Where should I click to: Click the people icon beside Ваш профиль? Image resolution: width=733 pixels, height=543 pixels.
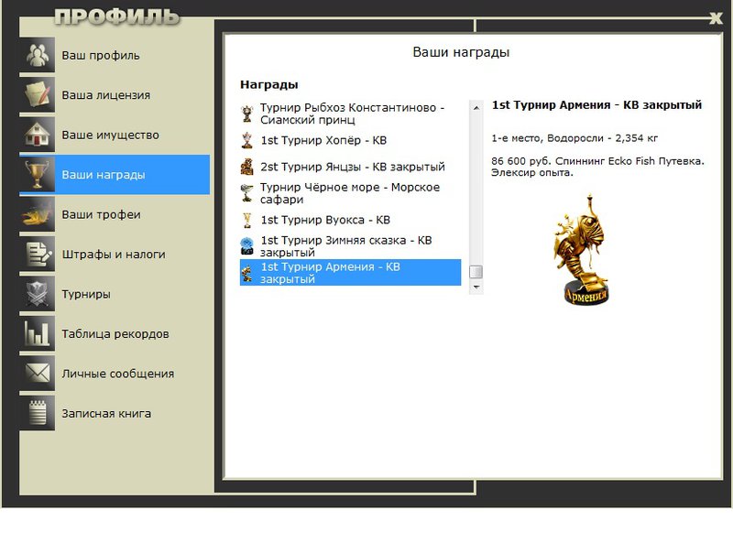tap(38, 55)
